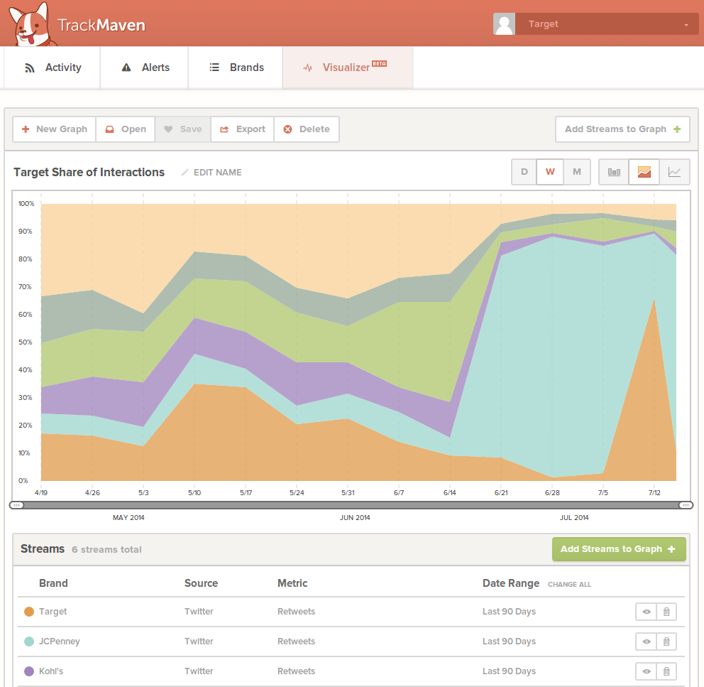Image resolution: width=704 pixels, height=687 pixels.
Task: Open the Target account dropdown
Action: (607, 24)
